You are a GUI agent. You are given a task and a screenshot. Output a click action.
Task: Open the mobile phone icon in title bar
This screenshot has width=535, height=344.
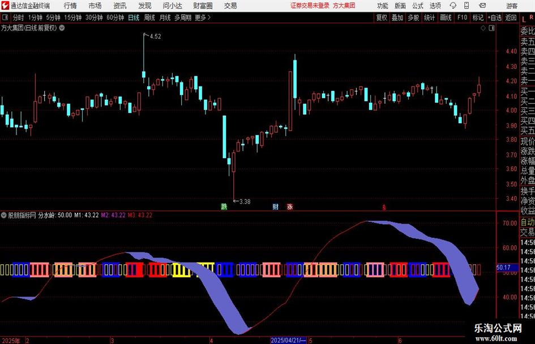coord(466,6)
